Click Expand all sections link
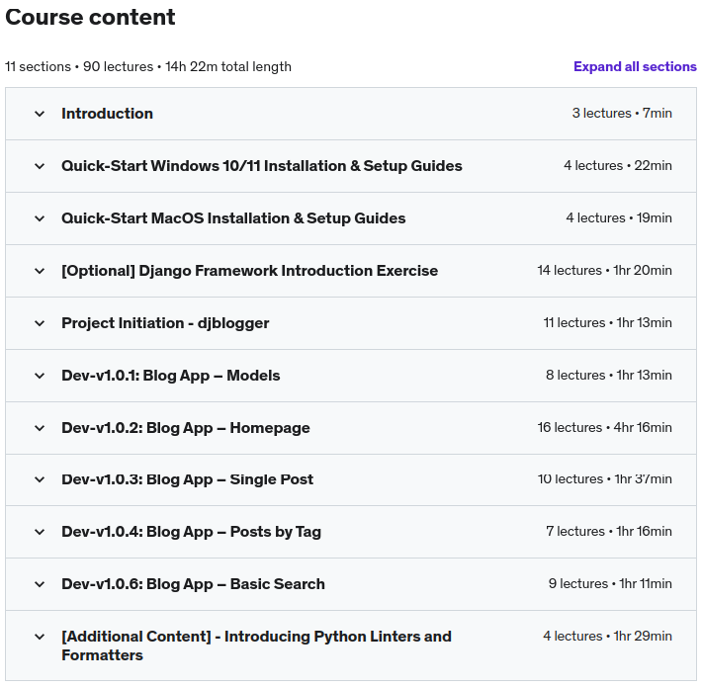The image size is (702, 688). tap(635, 66)
